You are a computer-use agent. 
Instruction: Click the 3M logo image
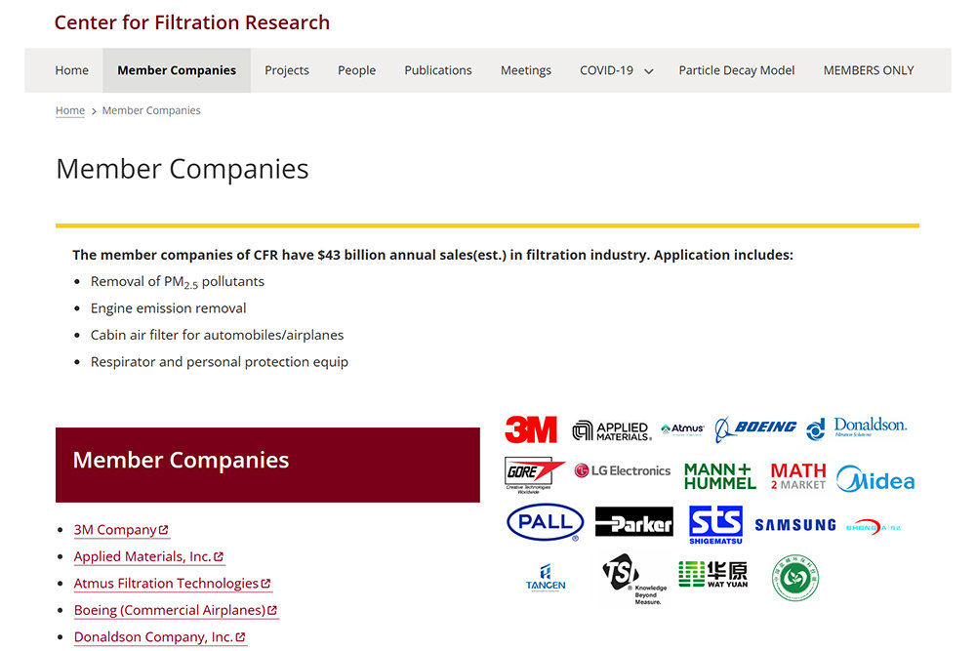[x=531, y=429]
